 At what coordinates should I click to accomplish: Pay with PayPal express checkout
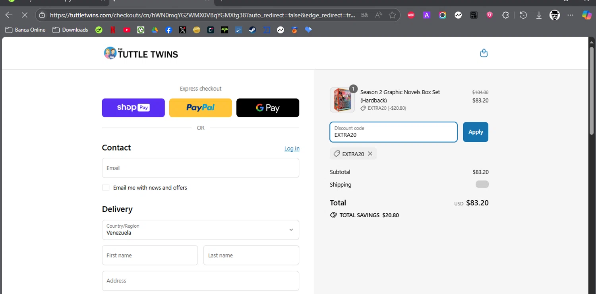tap(201, 108)
